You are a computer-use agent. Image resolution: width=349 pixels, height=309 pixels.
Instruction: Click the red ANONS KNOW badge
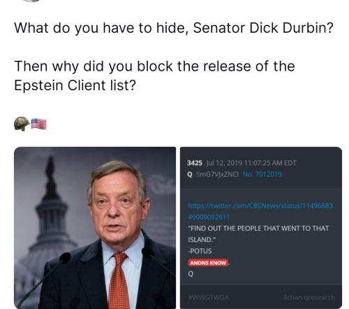[x=208, y=263]
